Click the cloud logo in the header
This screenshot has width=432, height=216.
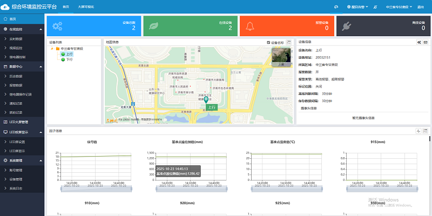click(5, 6)
